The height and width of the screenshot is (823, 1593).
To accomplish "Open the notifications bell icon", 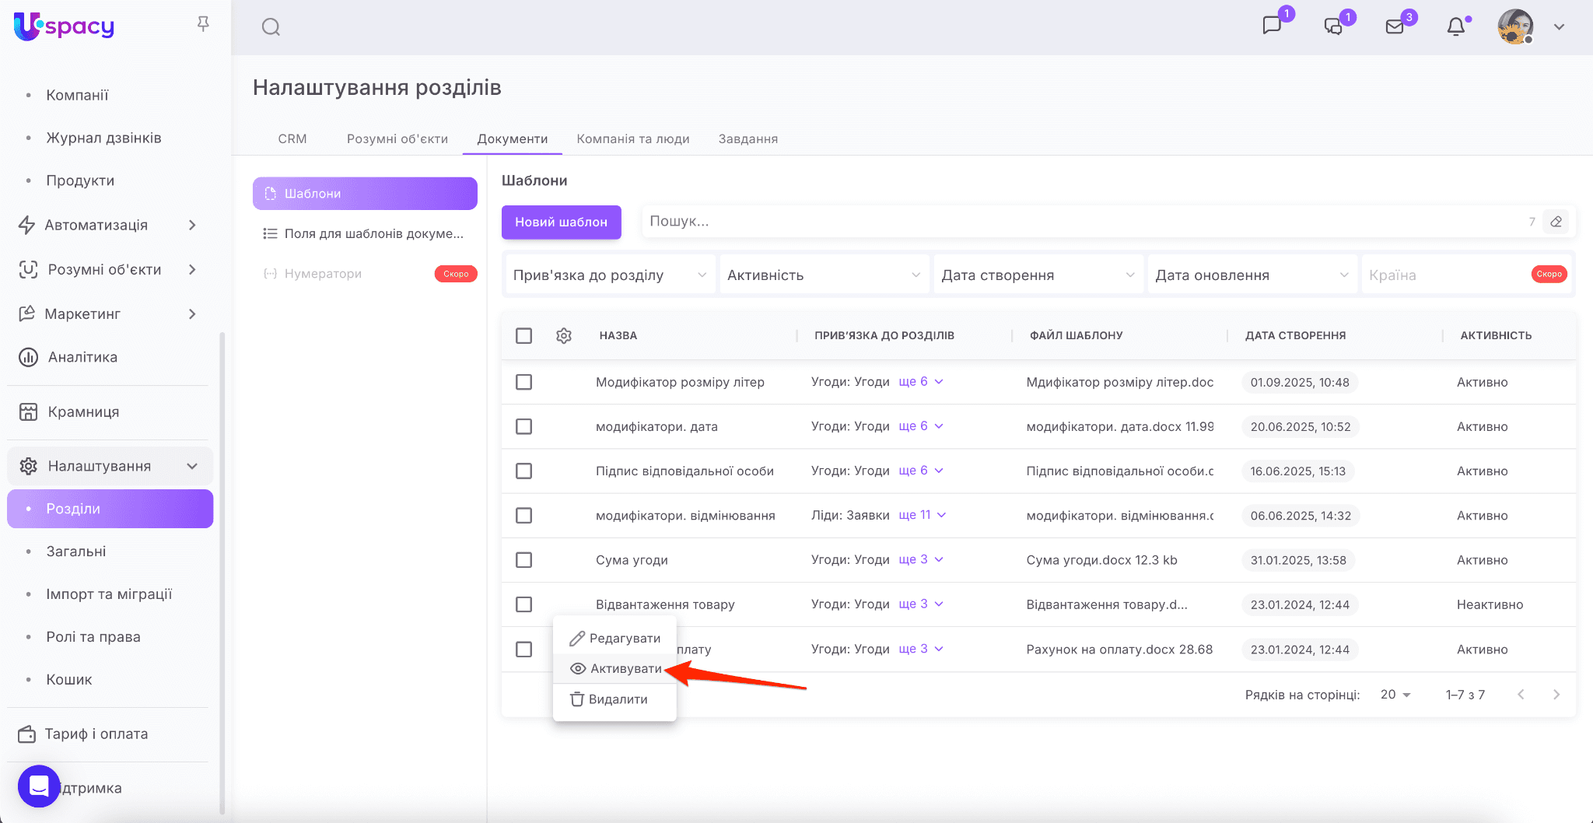I will coord(1455,27).
